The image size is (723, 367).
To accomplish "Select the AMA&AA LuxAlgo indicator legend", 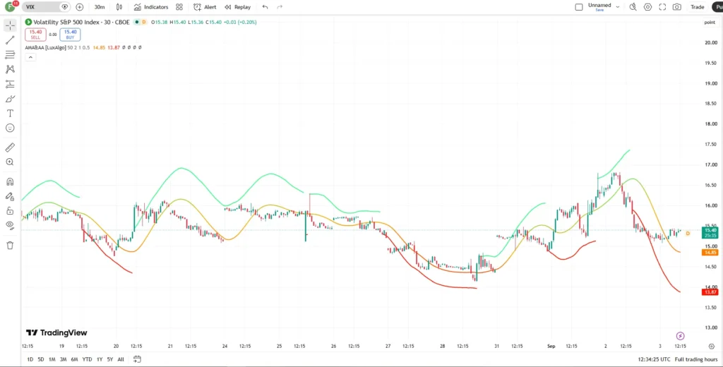I will pos(46,47).
